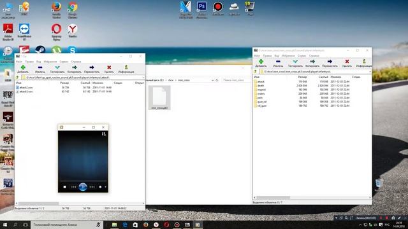
Task: Open the Файл menu in left 7-Zip window
Action: coord(19,62)
